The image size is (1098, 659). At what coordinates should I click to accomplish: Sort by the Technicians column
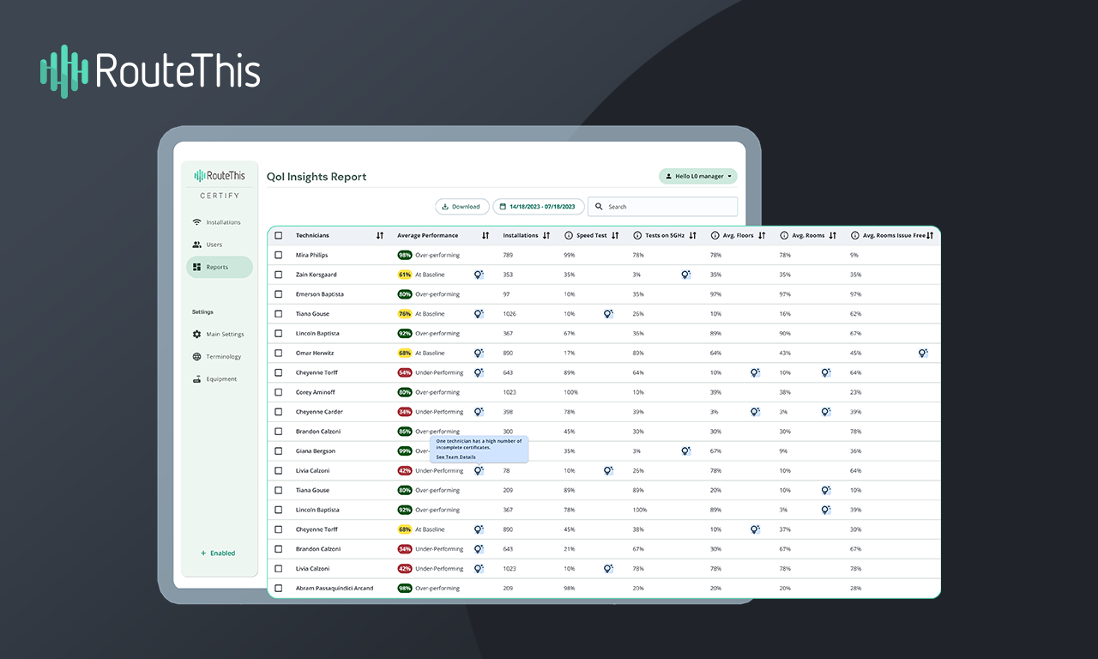(380, 235)
